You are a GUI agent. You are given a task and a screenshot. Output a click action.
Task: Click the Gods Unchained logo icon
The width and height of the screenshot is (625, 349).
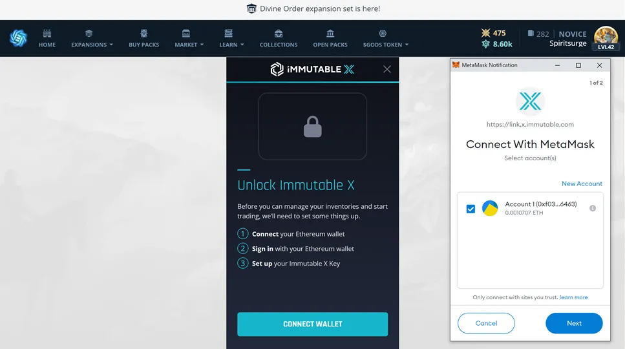click(x=18, y=38)
